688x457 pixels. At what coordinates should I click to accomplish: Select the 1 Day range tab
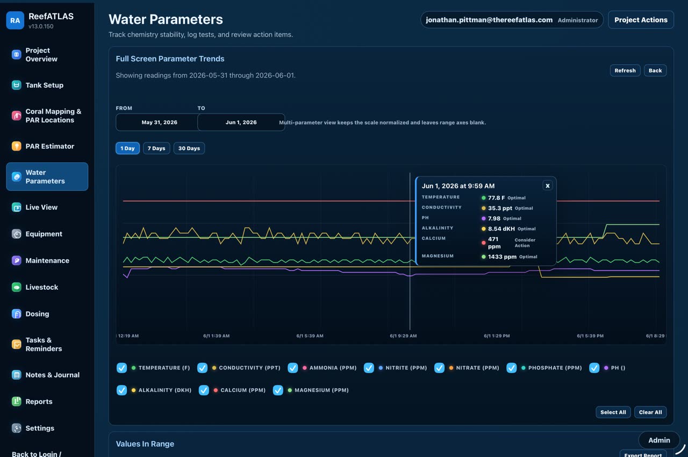(127, 148)
